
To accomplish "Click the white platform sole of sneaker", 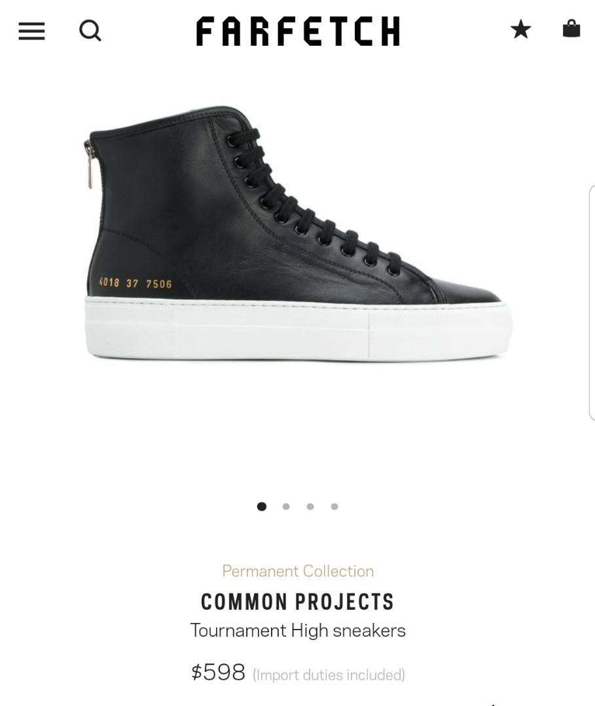I will click(298, 329).
